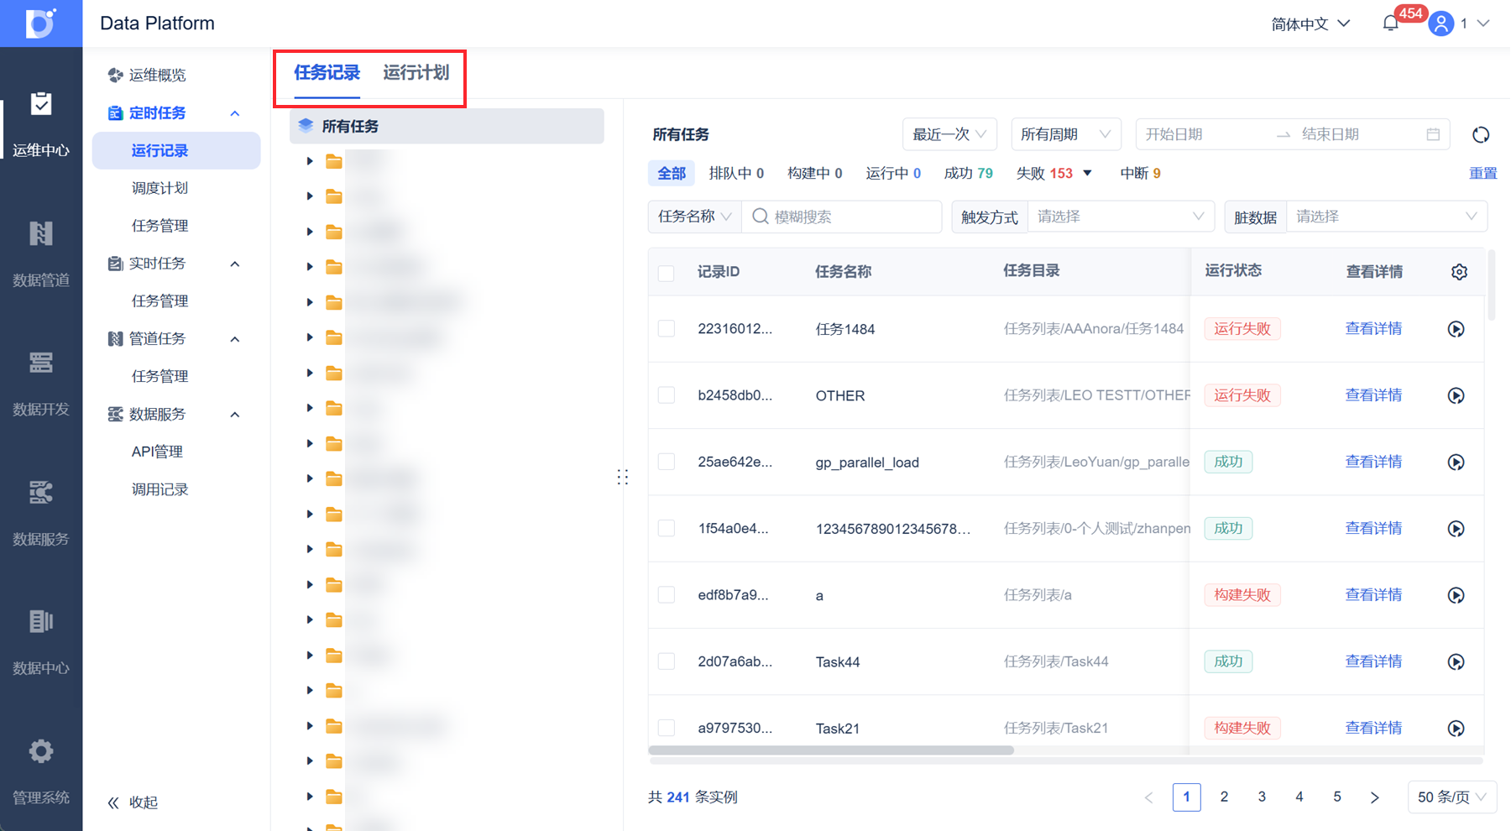The image size is (1511, 831).
Task: Expand the 失败 status arrow
Action: tap(1087, 173)
